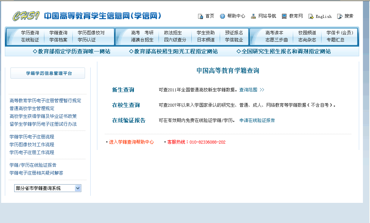Viewport: 370px width, 223px height.
Task: Open 在线验证 in the nav bar
Action: click(30, 40)
